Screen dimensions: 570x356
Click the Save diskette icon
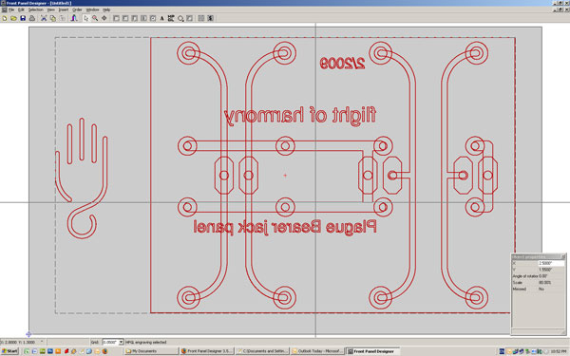tap(23, 18)
